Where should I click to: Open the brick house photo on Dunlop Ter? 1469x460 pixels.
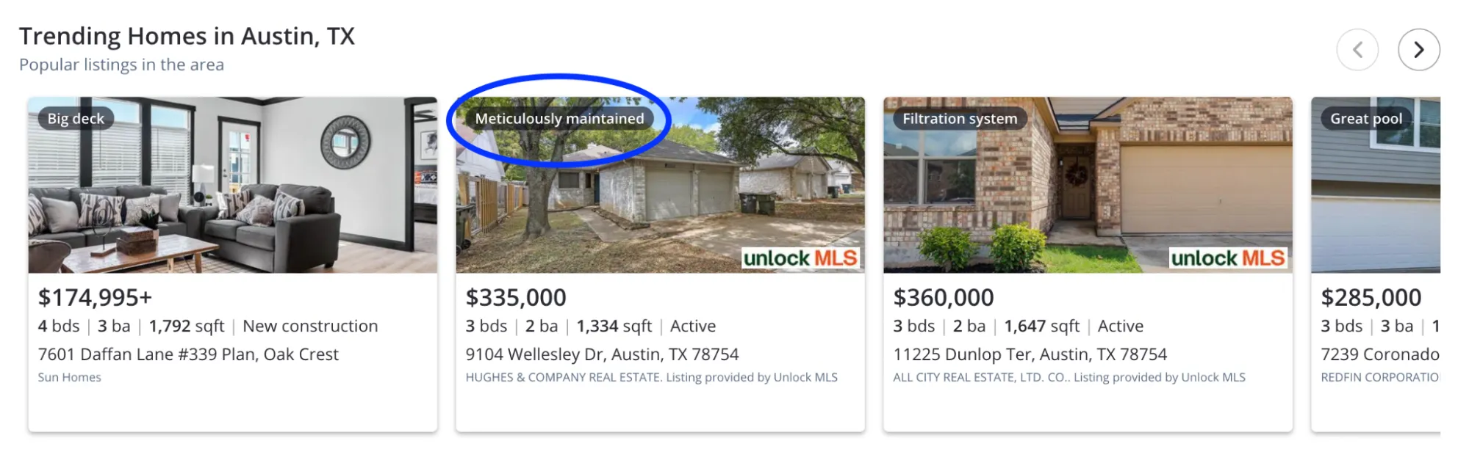1088,185
